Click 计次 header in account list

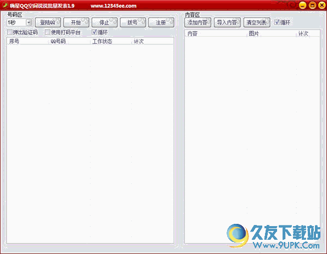point(152,42)
